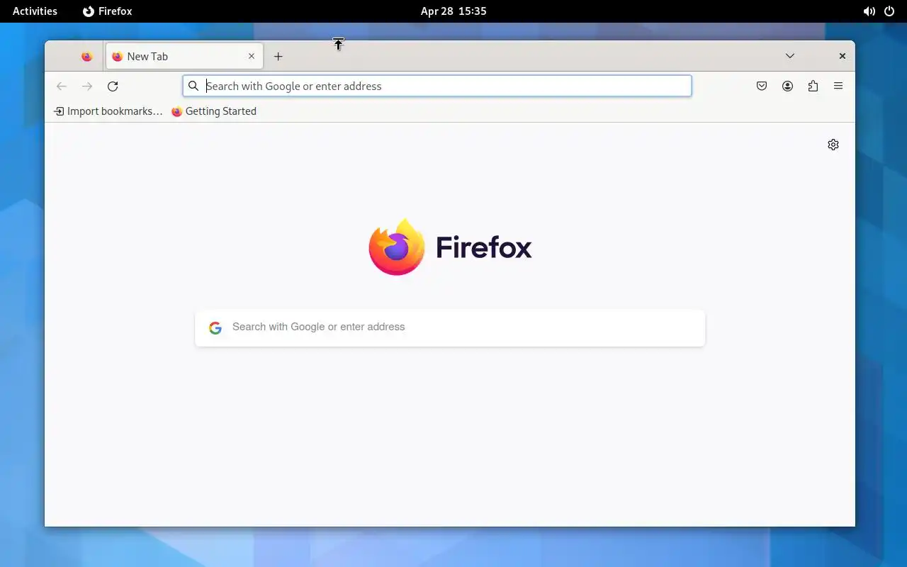
Task: Reload the current page
Action: 113,86
